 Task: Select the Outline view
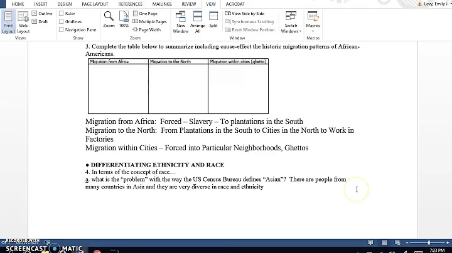coord(42,14)
